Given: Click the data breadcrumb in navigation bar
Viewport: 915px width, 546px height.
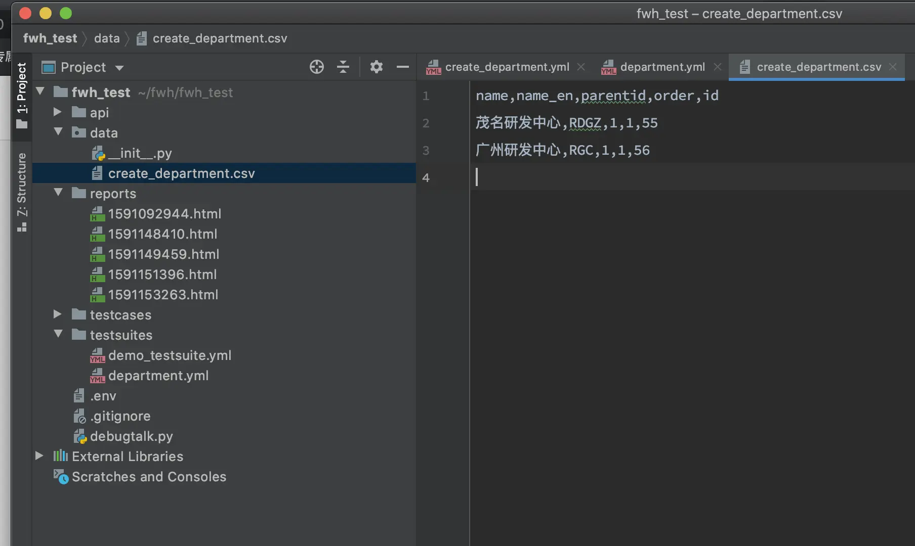Looking at the screenshot, I should (x=107, y=38).
